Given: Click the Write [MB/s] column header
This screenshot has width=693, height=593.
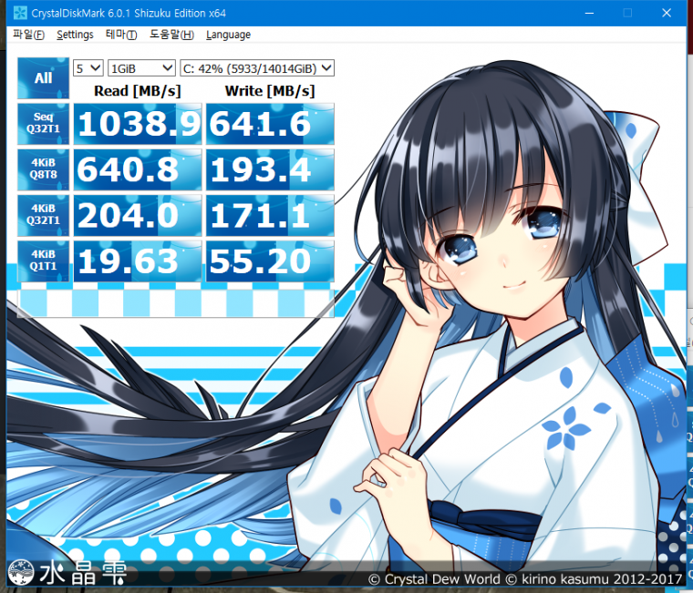Looking at the screenshot, I should pyautogui.click(x=270, y=91).
